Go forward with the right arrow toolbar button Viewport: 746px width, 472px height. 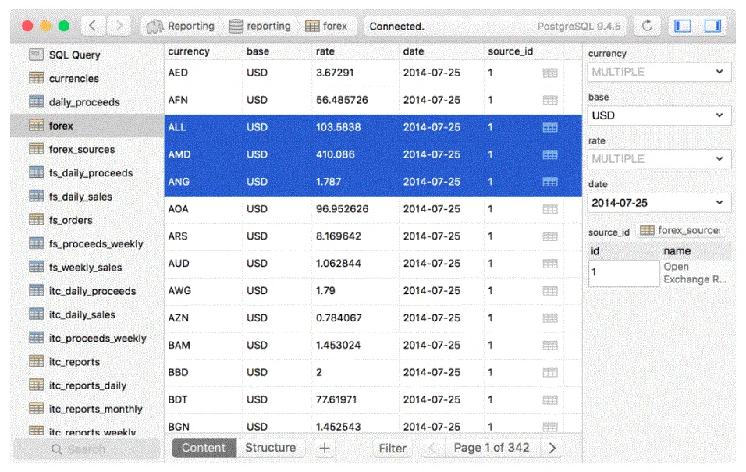pyautogui.click(x=119, y=26)
